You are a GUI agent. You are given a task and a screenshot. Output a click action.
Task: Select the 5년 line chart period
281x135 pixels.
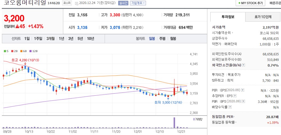[x=80, y=38]
